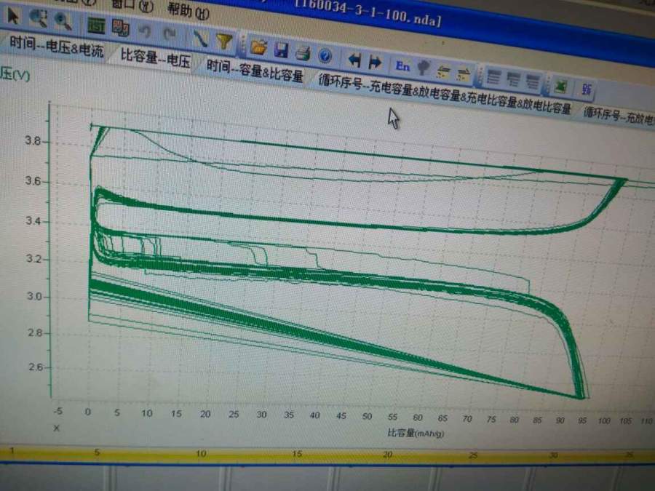Click the third list-layout icon
Image resolution: width=655 pixels, height=491 pixels.
pos(533,81)
